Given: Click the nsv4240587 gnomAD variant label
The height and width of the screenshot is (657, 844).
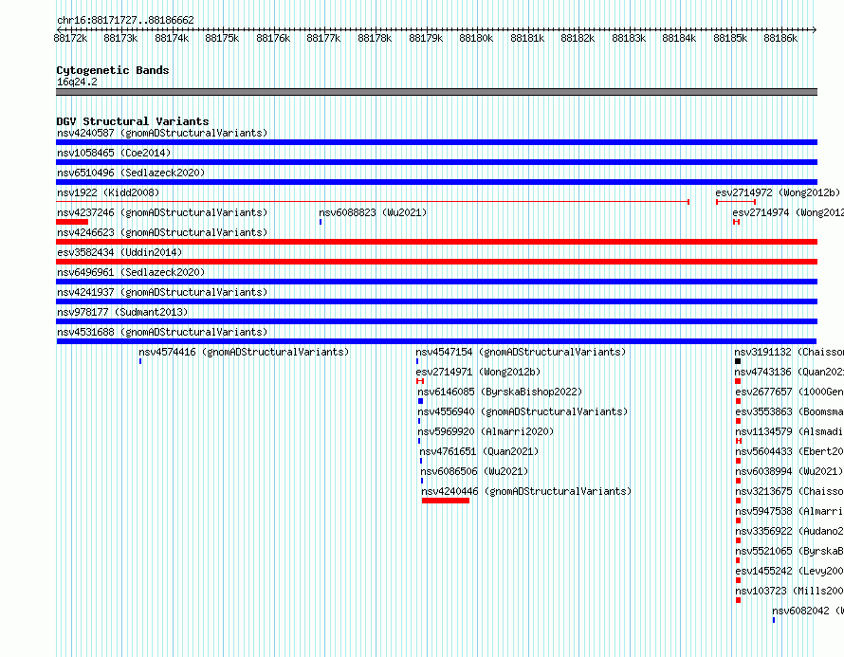Looking at the screenshot, I should pos(162,133).
